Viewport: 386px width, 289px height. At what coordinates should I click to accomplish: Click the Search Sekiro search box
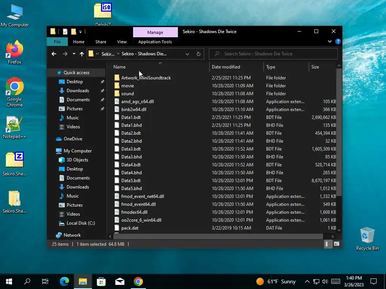point(273,54)
